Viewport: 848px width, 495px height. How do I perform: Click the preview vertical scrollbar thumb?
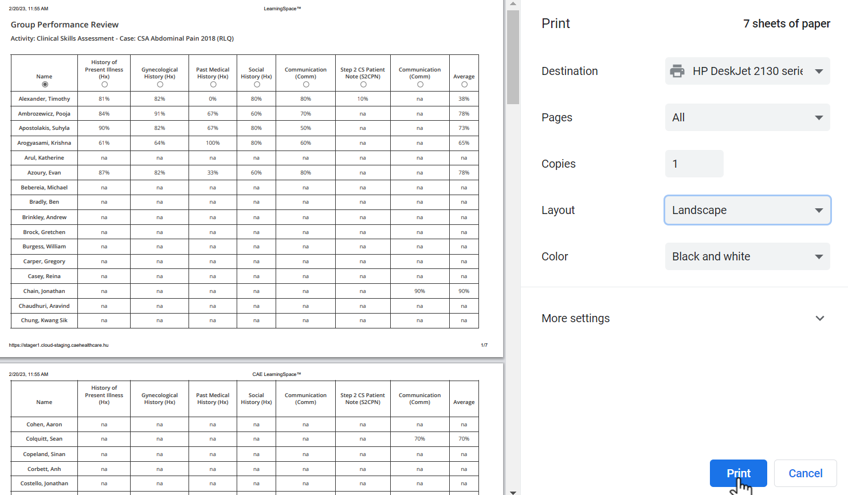click(513, 57)
